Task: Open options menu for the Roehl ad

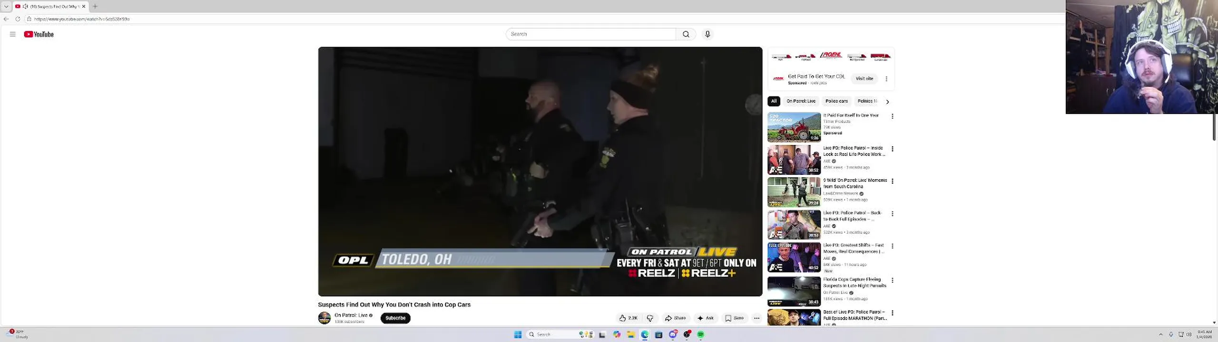Action: click(x=886, y=79)
